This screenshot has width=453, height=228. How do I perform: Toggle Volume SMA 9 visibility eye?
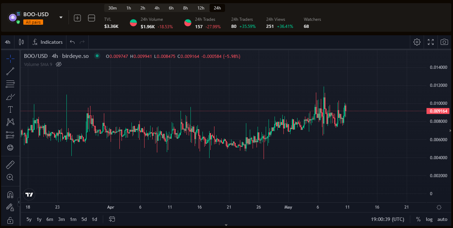point(59,64)
